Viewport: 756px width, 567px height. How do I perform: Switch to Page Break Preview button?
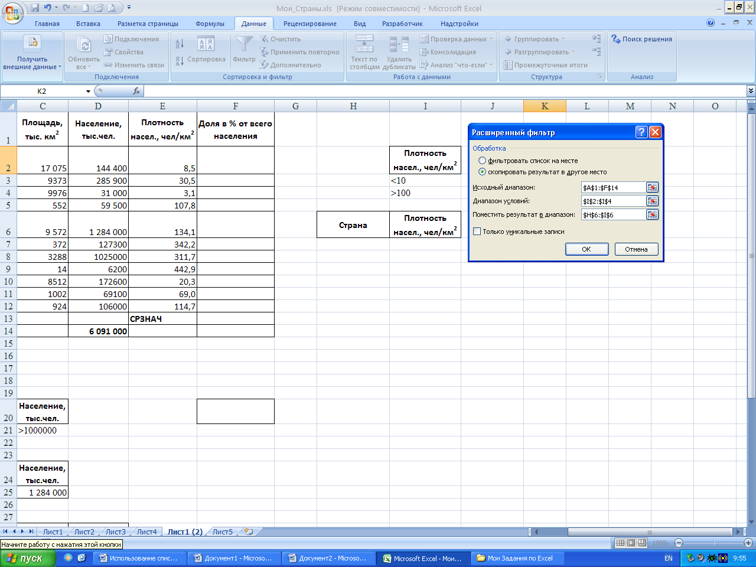(641, 543)
